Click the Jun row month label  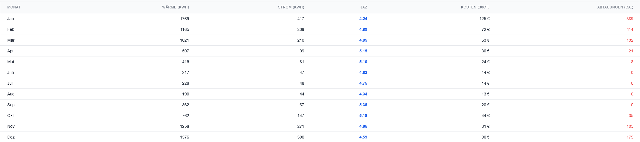(x=11, y=72)
